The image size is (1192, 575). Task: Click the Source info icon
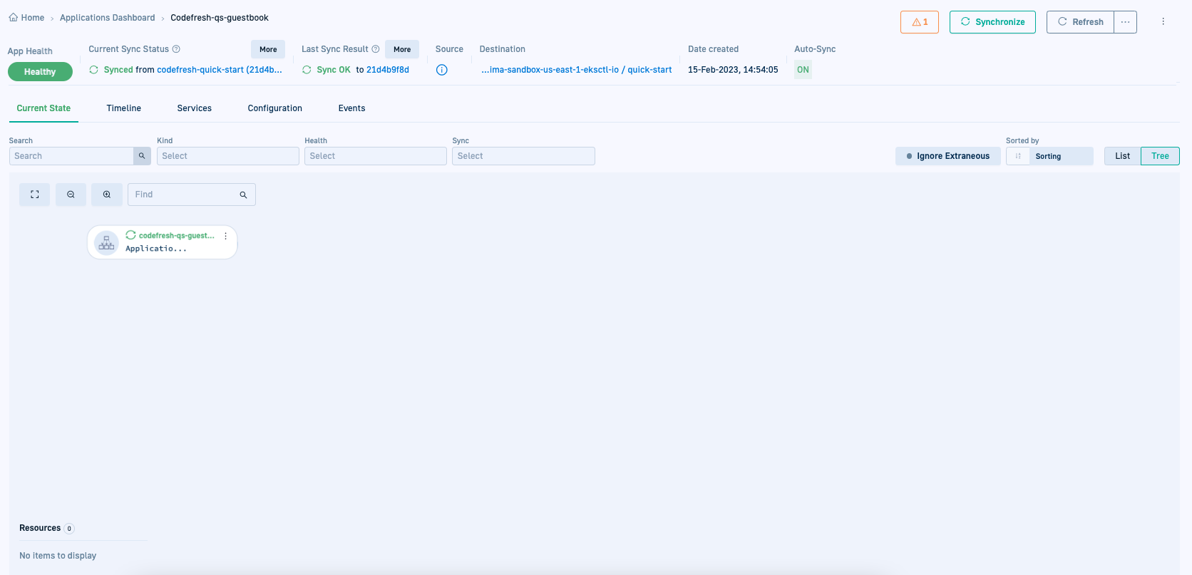[442, 70]
